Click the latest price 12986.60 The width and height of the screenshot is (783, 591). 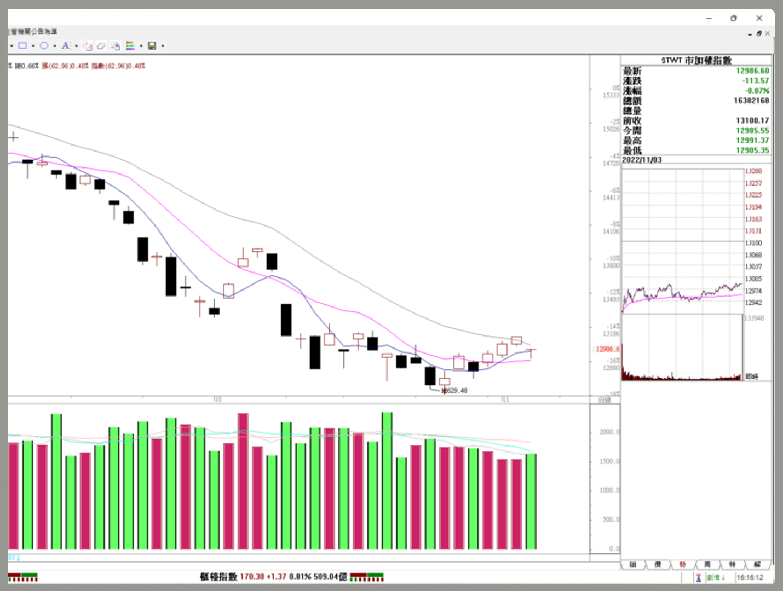pyautogui.click(x=752, y=71)
